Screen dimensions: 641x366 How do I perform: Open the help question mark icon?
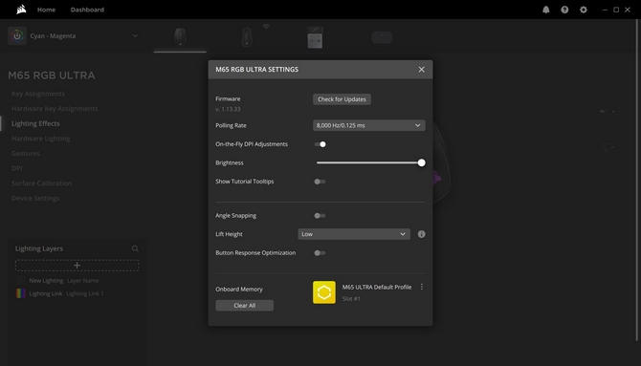point(564,10)
